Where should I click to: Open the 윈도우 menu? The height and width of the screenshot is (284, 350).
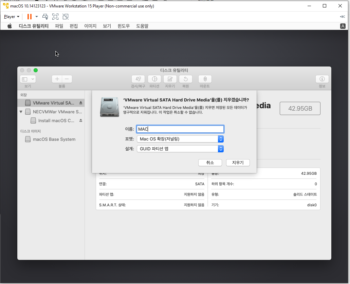coord(124,26)
